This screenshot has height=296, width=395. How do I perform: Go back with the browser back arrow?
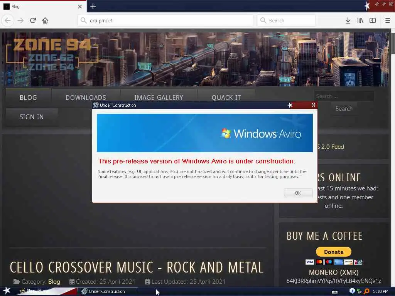(8, 20)
